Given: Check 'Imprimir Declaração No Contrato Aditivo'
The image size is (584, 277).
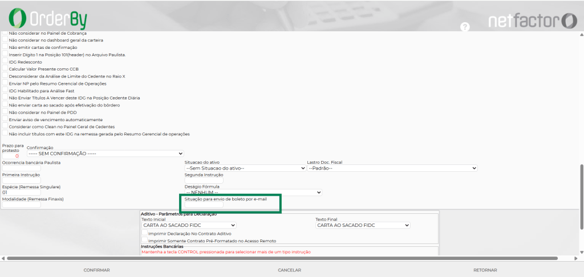Looking at the screenshot, I should (144, 233).
